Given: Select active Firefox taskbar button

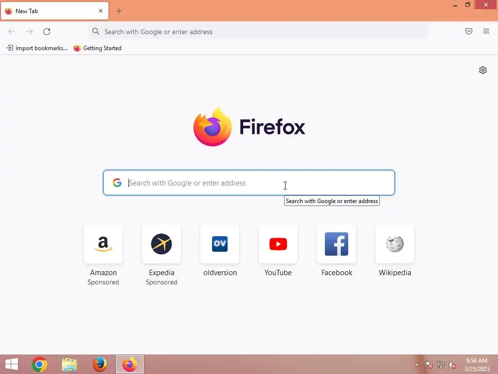Looking at the screenshot, I should [x=129, y=364].
